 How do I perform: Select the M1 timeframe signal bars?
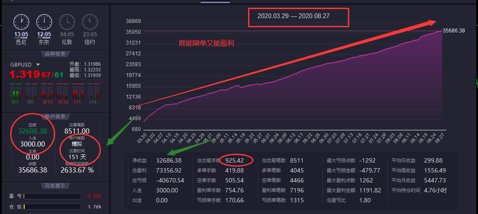coord(16,92)
